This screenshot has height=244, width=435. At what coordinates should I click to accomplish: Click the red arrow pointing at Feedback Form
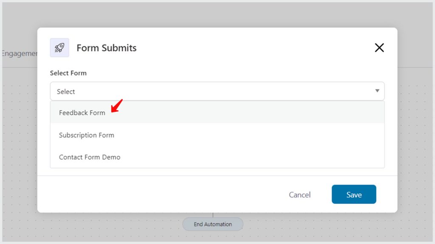[116, 106]
